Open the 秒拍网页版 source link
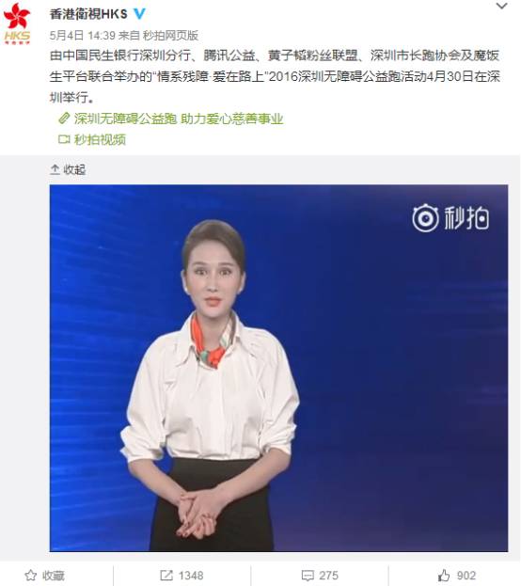This screenshot has width=521, height=586. (170, 35)
